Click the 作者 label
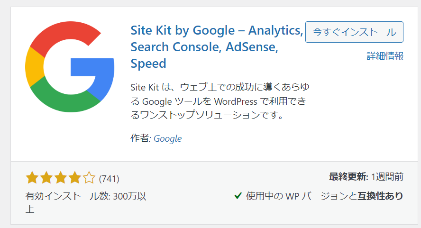This screenshot has height=228, width=421. click(140, 138)
